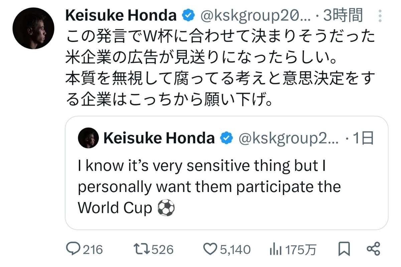Viewport: 401px width, 267px height.
Task: Open @kskgroup2... handle in quoted tweet
Action: point(288,138)
